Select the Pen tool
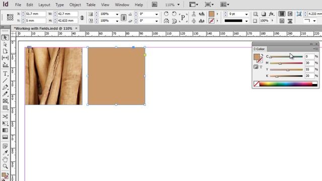 tap(5, 87)
